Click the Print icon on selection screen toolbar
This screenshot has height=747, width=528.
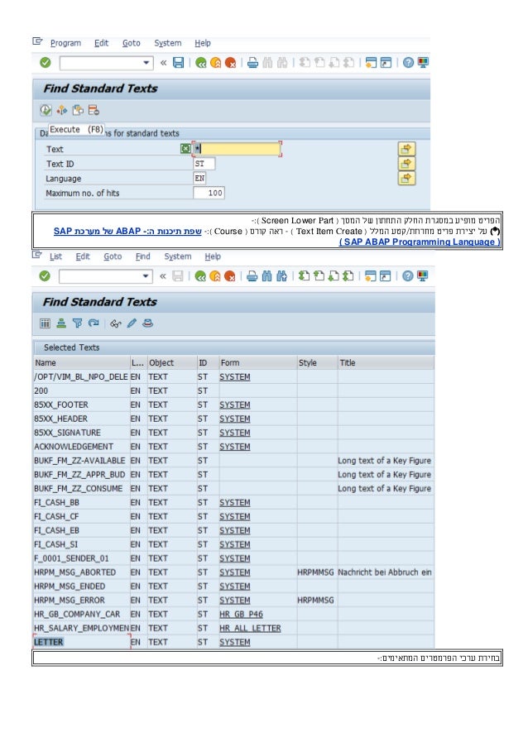click(x=252, y=62)
